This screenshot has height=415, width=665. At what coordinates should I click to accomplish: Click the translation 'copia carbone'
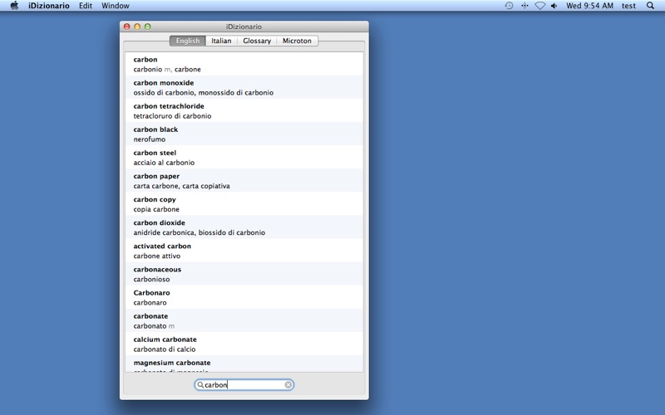click(x=156, y=209)
